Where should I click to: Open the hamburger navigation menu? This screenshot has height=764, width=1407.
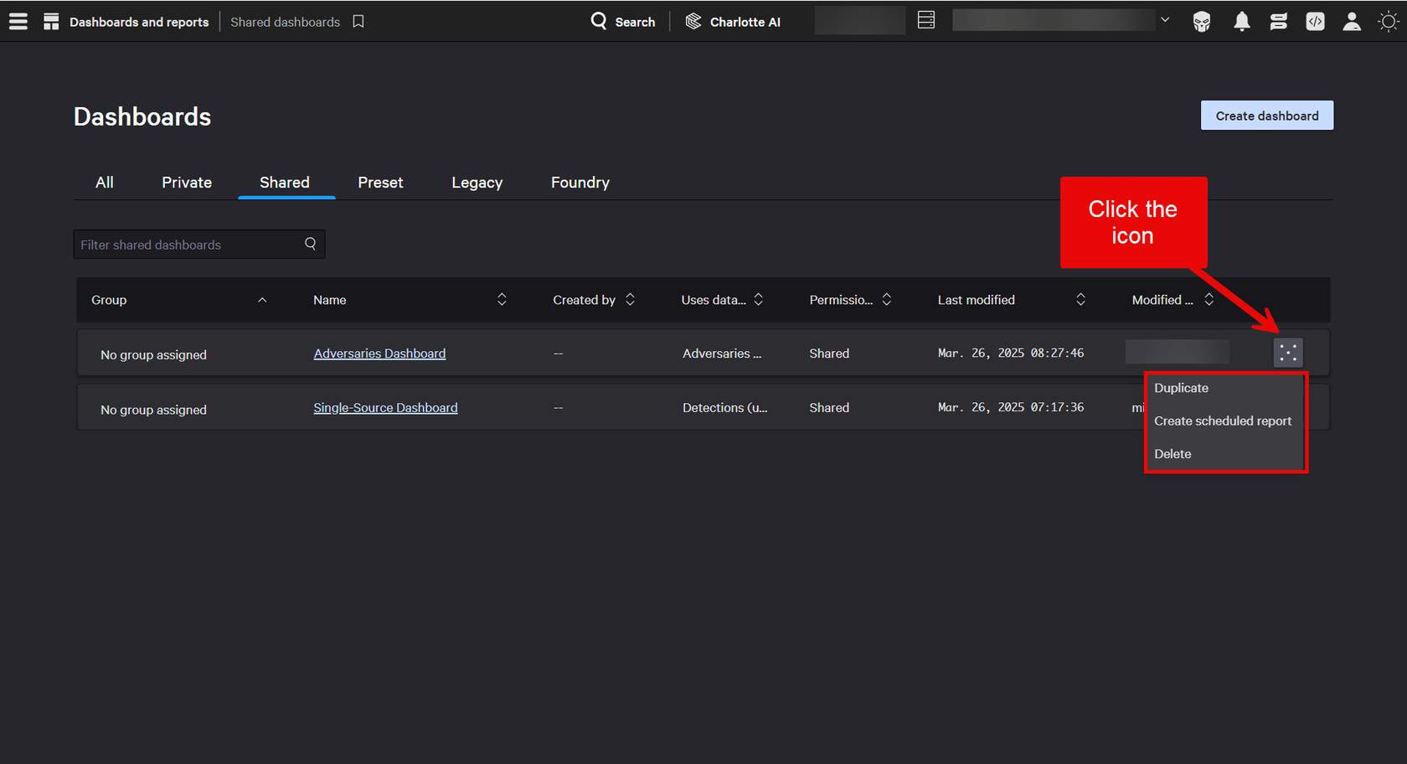coord(18,22)
